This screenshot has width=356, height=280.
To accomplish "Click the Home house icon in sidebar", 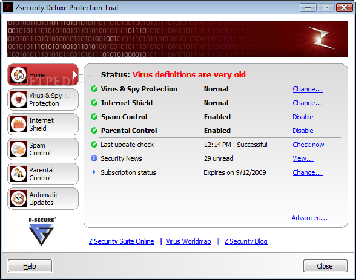I will coord(18,74).
